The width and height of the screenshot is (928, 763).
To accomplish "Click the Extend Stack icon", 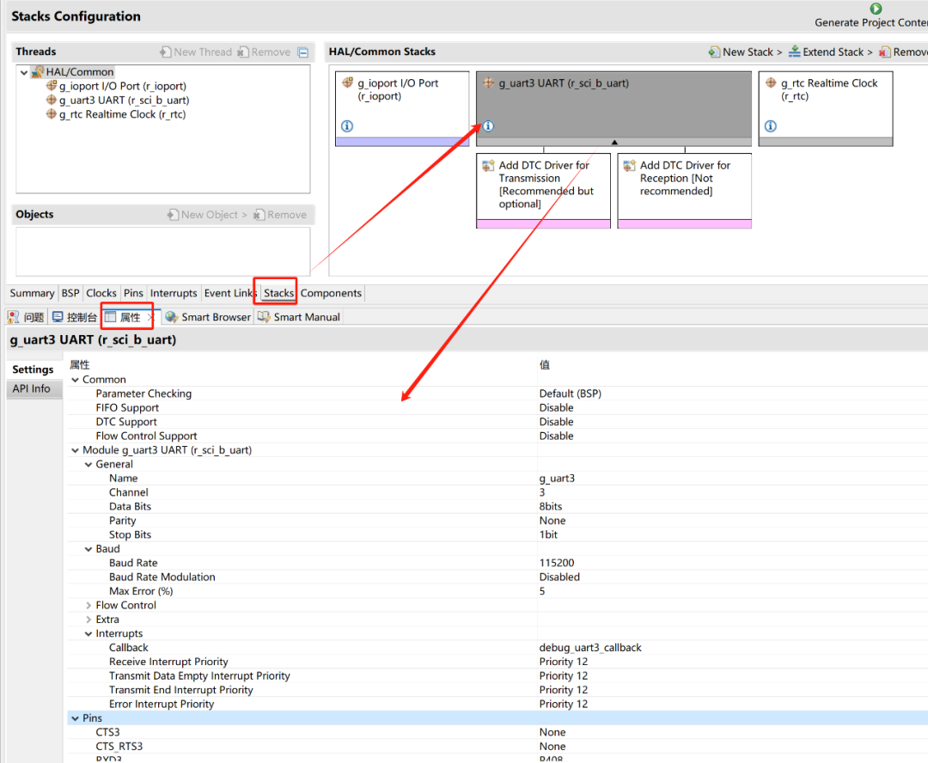I will pos(795,52).
